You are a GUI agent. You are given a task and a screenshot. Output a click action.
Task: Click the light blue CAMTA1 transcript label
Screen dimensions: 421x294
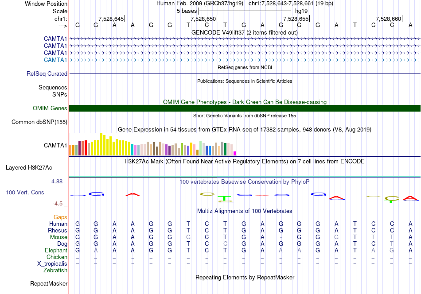[x=55, y=60]
